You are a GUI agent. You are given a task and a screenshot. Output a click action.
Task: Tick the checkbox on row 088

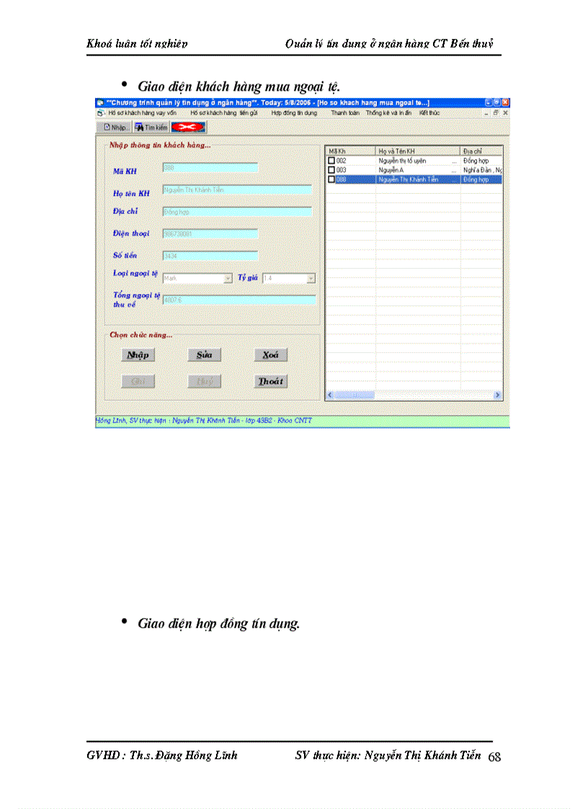point(332,179)
